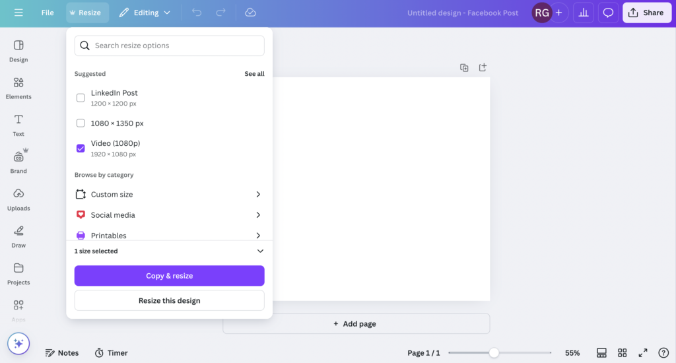The height and width of the screenshot is (363, 676).
Task: Check the LinkedIn Post checkbox
Action: [x=81, y=98]
